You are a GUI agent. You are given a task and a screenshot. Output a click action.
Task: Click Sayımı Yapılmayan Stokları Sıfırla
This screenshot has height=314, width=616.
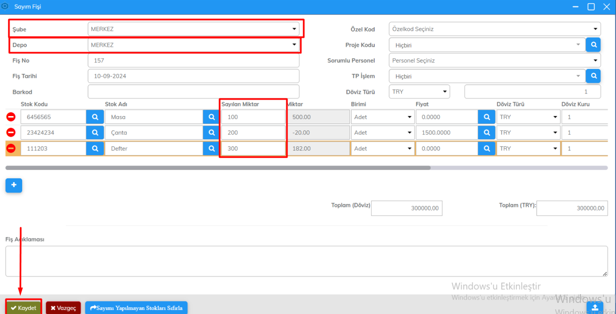(136, 308)
